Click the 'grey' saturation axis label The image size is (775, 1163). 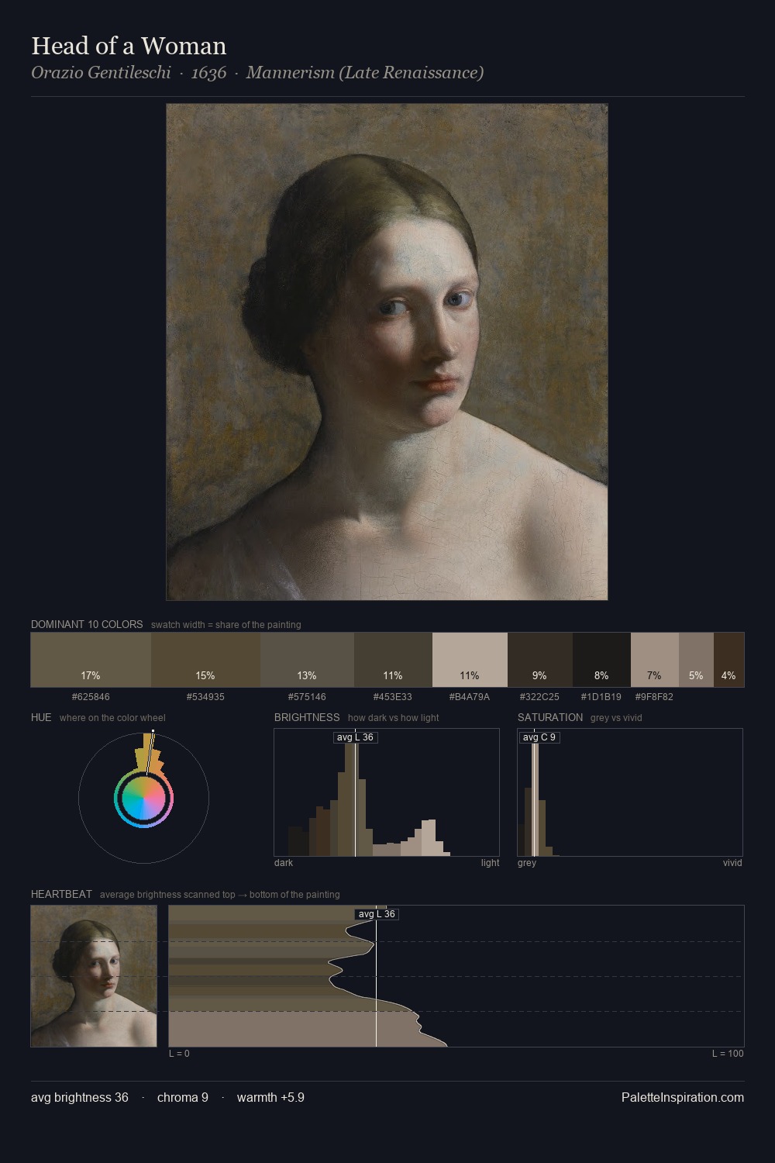(527, 863)
